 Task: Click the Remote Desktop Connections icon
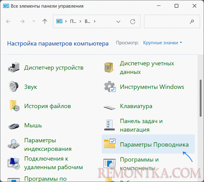point(14,163)
